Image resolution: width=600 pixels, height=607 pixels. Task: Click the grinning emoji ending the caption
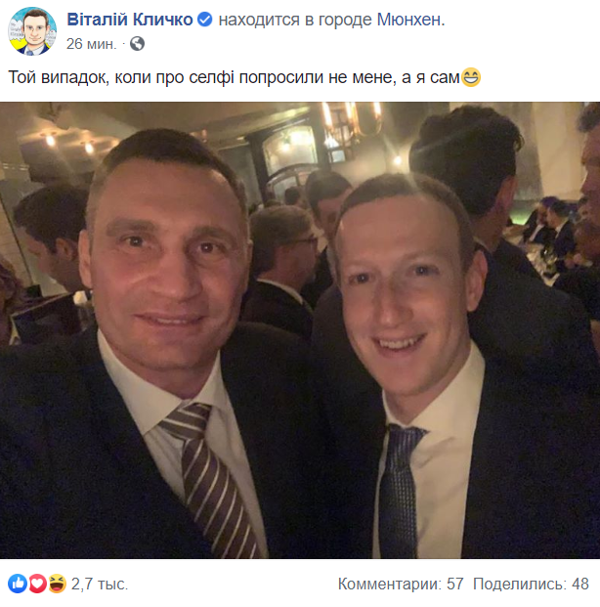click(x=471, y=77)
